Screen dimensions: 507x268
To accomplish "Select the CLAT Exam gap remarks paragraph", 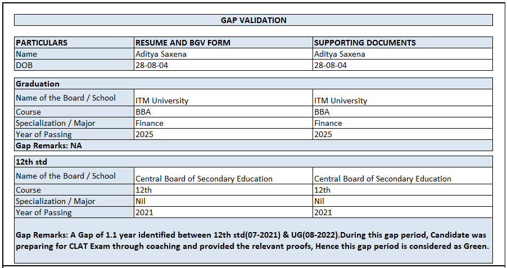I will (x=253, y=240).
